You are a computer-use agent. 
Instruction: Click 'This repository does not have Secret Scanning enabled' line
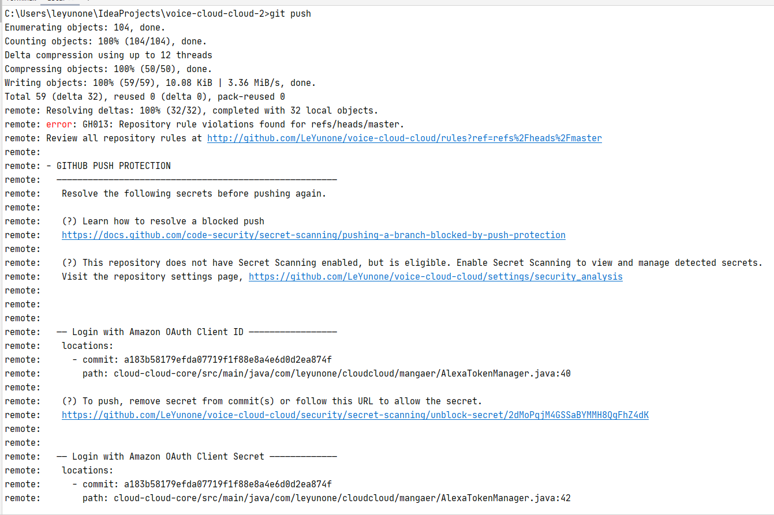(412, 263)
